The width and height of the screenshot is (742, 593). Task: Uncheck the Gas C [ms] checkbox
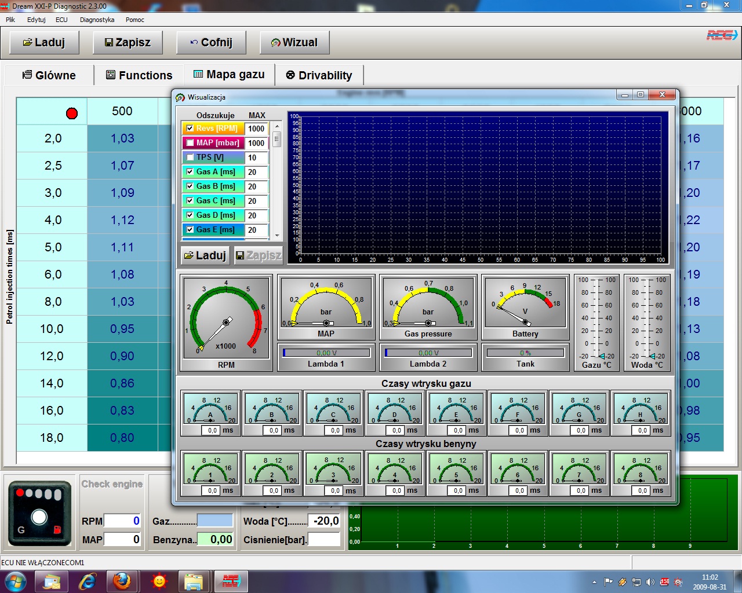(190, 201)
